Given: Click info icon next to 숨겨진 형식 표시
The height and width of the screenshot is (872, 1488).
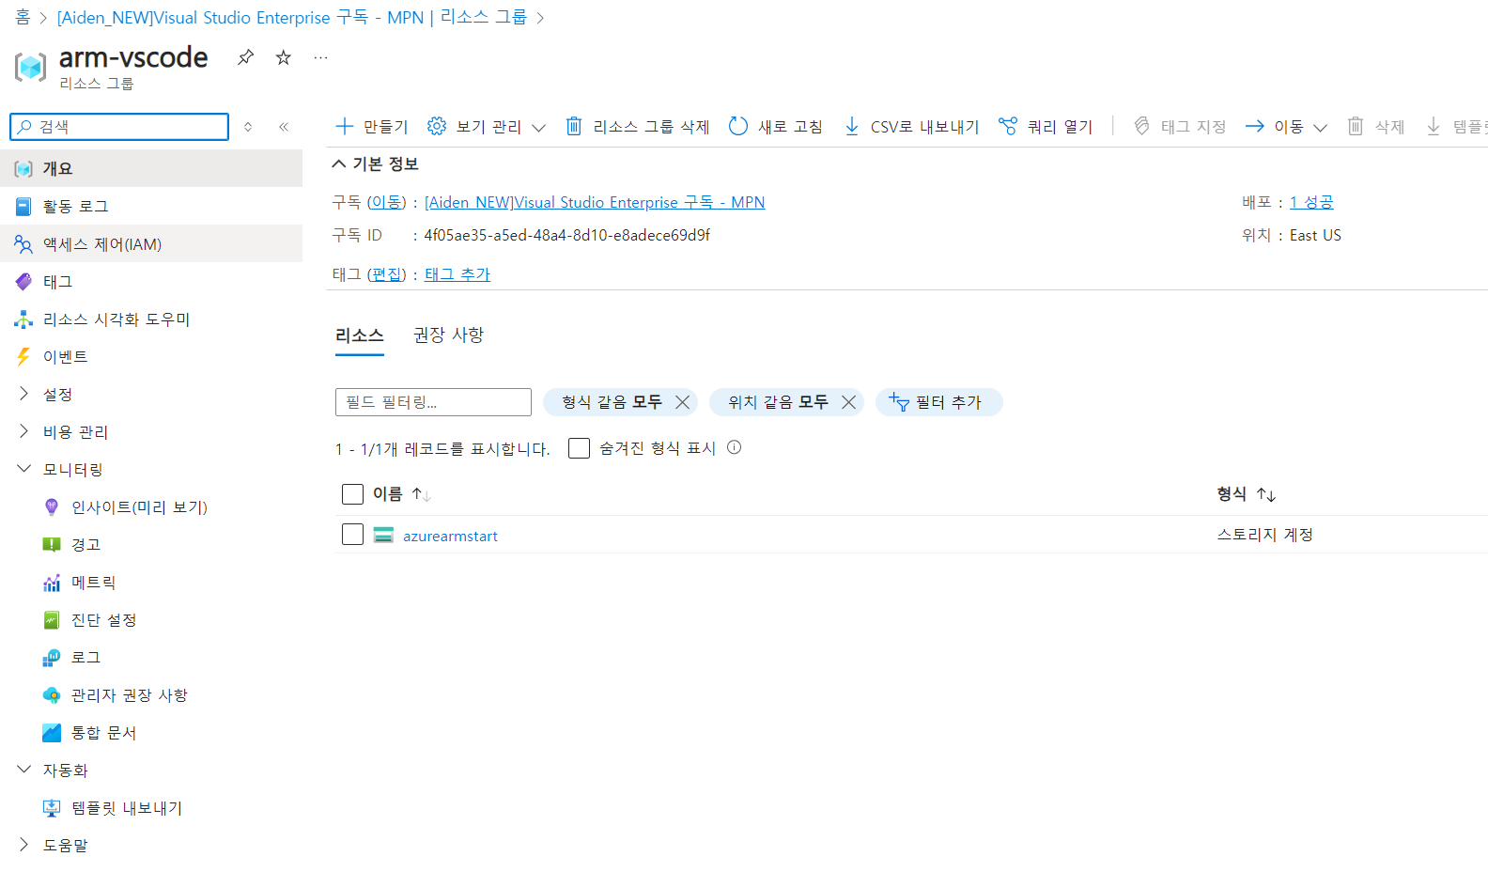Looking at the screenshot, I should 735,447.
